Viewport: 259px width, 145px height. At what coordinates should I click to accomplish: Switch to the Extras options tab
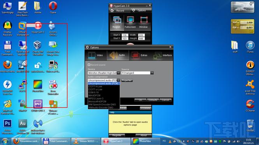click(x=139, y=55)
